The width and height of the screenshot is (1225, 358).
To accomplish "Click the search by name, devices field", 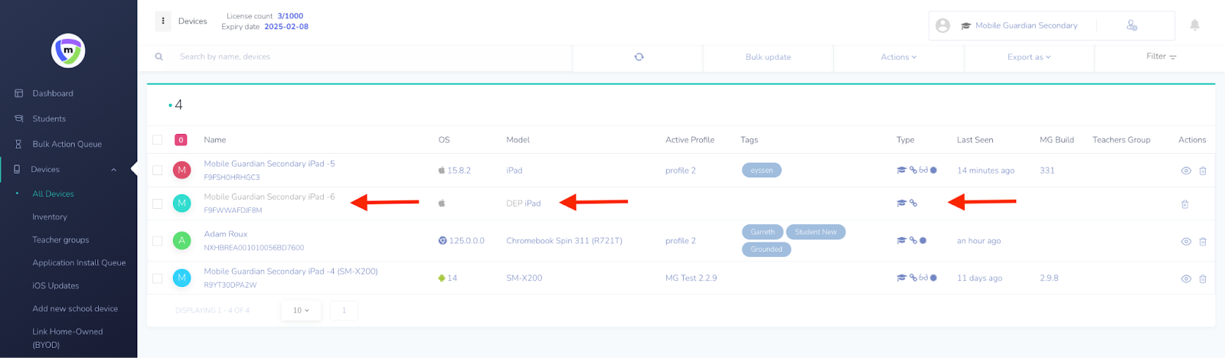I will 371,57.
